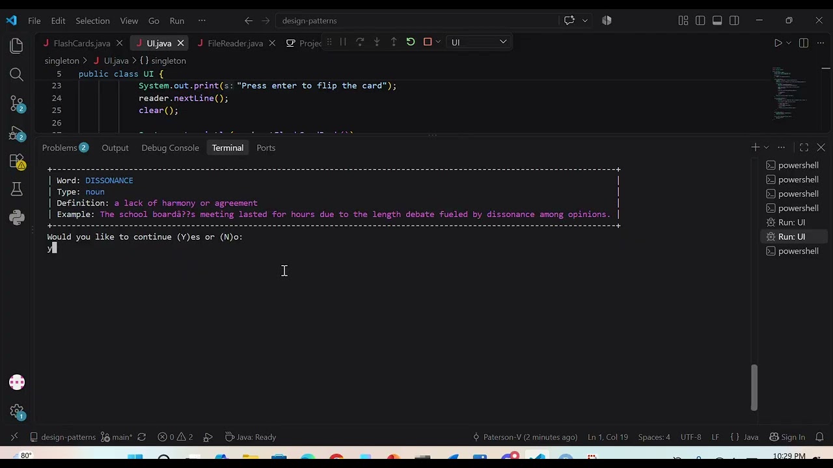This screenshot has height=468, width=833.
Task: Click Sign In in status bar
Action: (x=787, y=437)
